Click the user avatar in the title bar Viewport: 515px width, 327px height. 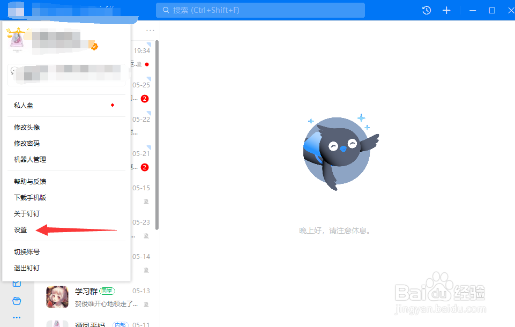[16, 10]
